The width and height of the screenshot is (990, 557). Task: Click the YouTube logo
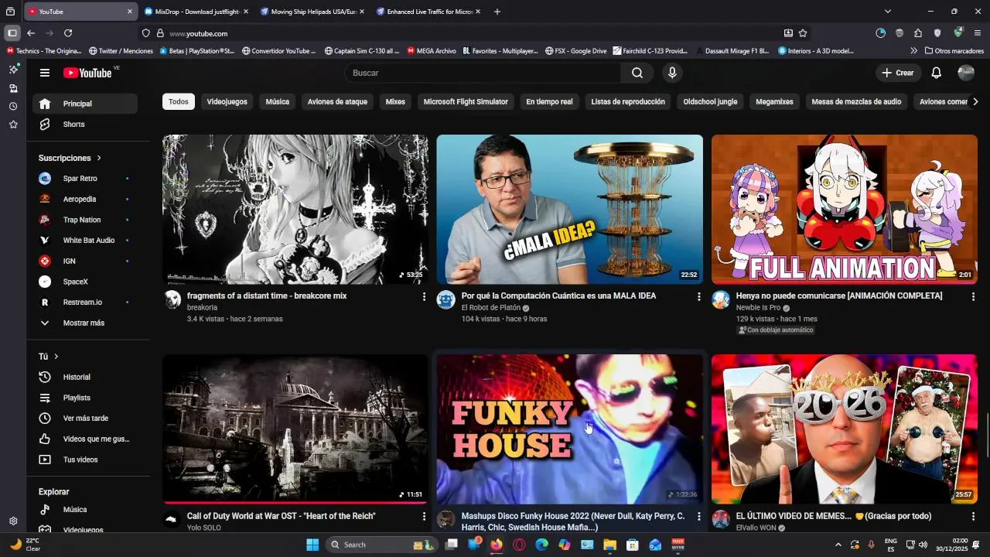(x=87, y=73)
